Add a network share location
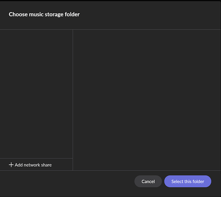 pyautogui.click(x=30, y=165)
